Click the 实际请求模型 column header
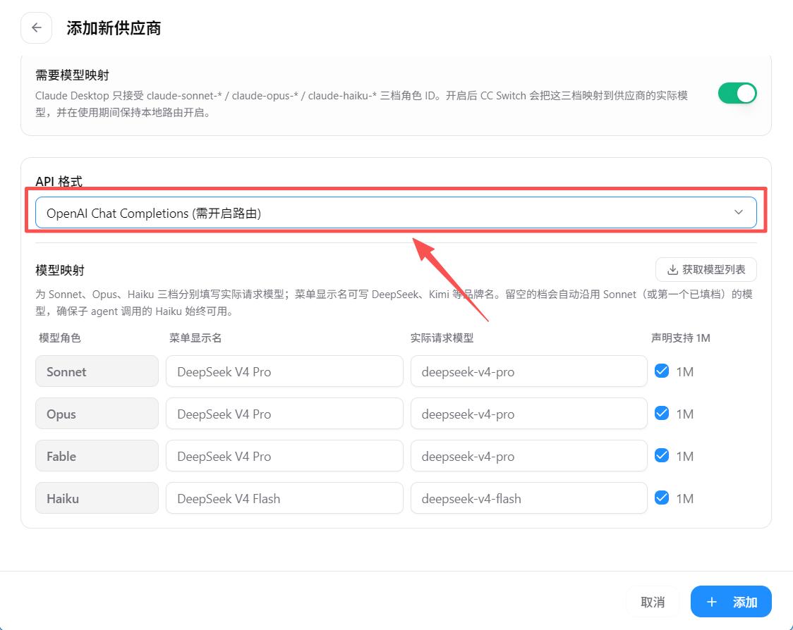The height and width of the screenshot is (630, 793). tap(442, 338)
